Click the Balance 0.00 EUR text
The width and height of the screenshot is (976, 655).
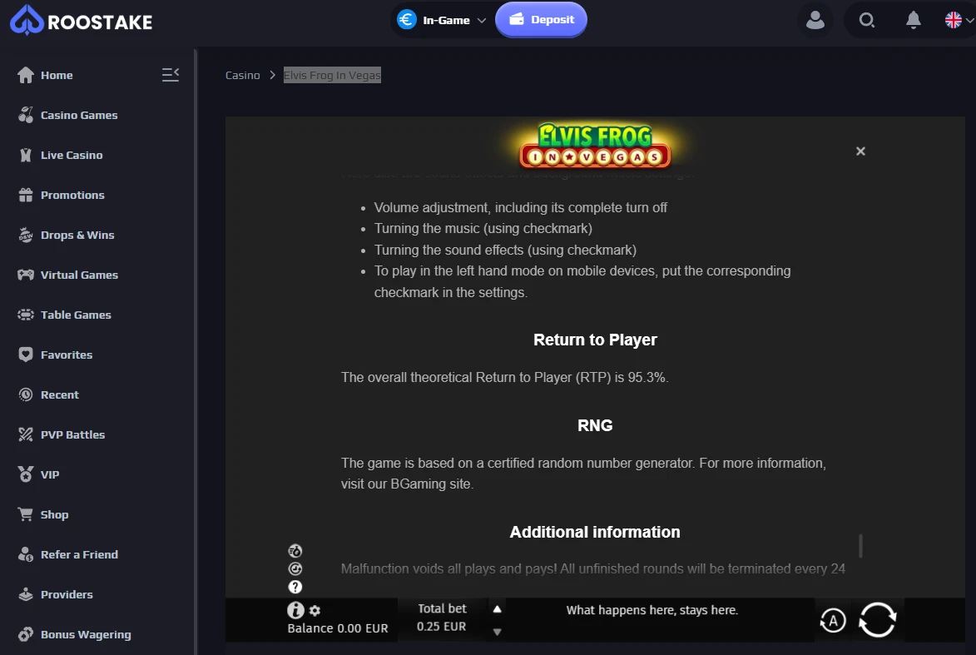tap(337, 628)
